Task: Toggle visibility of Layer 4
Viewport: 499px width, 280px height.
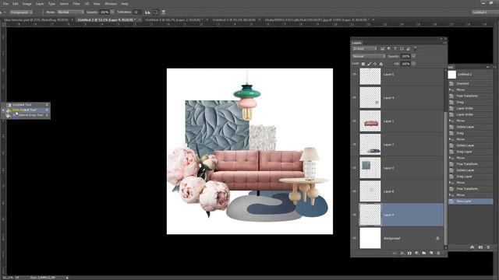Action: (x=354, y=98)
